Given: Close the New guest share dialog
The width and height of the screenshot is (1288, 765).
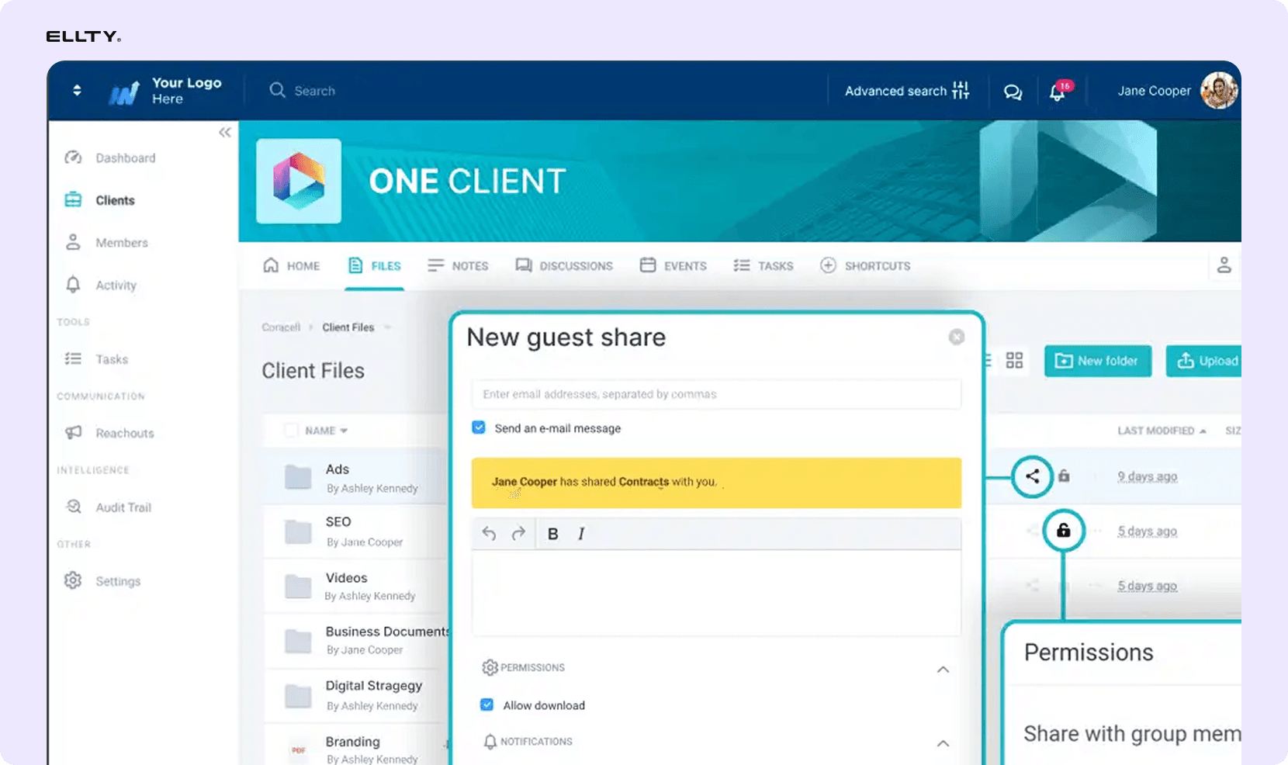Looking at the screenshot, I should 957,337.
